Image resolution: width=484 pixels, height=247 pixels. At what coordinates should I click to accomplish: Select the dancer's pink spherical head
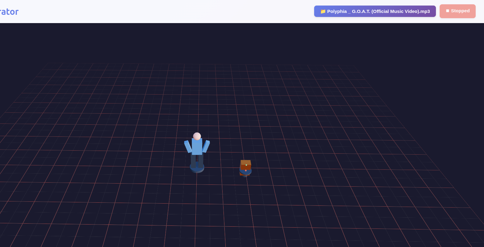click(197, 136)
